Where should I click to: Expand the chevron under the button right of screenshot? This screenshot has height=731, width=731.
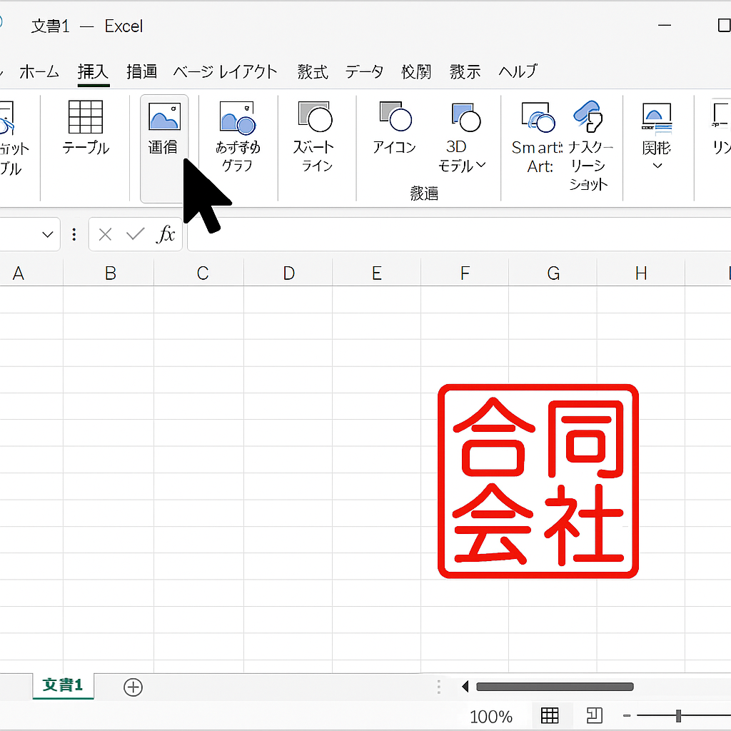point(657,166)
